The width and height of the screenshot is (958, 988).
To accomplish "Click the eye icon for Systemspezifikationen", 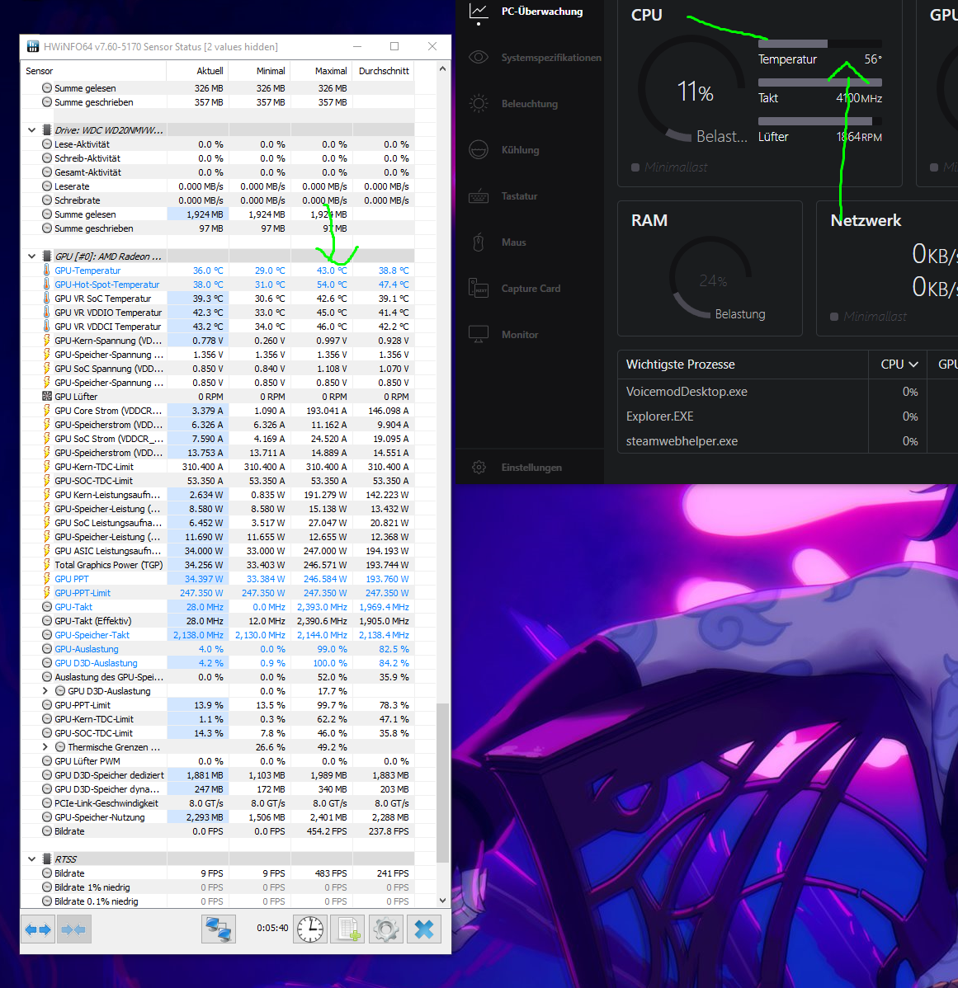I will pos(479,58).
